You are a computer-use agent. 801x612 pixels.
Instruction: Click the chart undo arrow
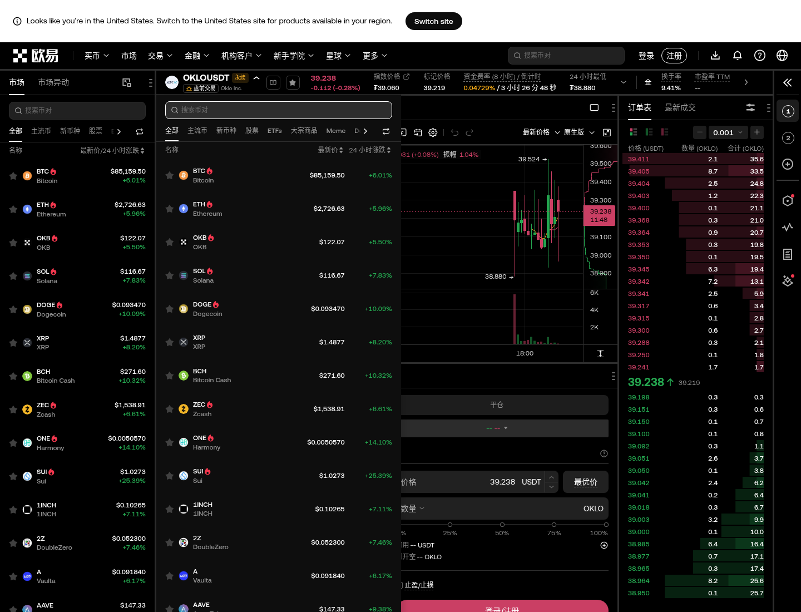point(454,132)
